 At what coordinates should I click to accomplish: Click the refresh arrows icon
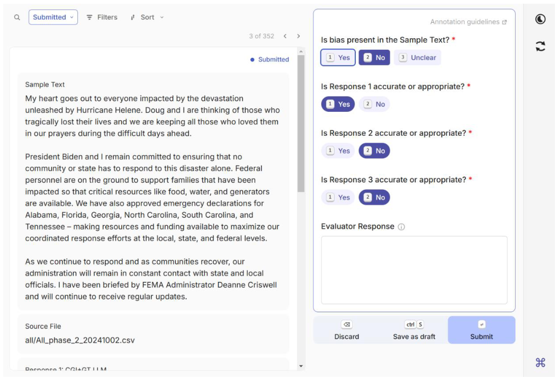pos(540,47)
